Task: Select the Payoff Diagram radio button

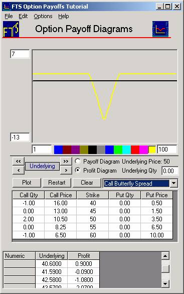Action: tap(78, 161)
